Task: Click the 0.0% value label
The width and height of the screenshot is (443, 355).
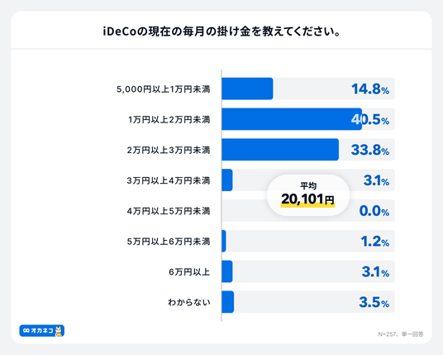Action: coord(374,211)
